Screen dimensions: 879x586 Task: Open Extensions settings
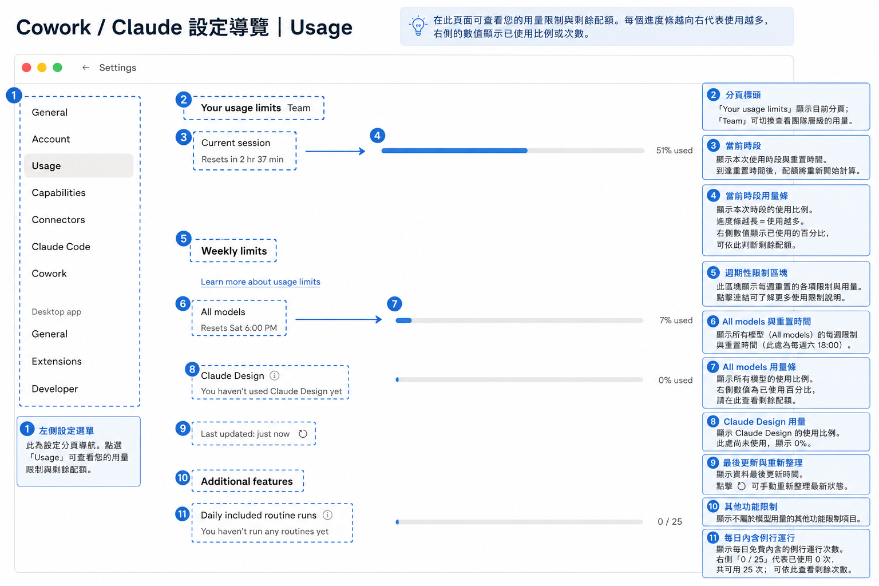[57, 361]
